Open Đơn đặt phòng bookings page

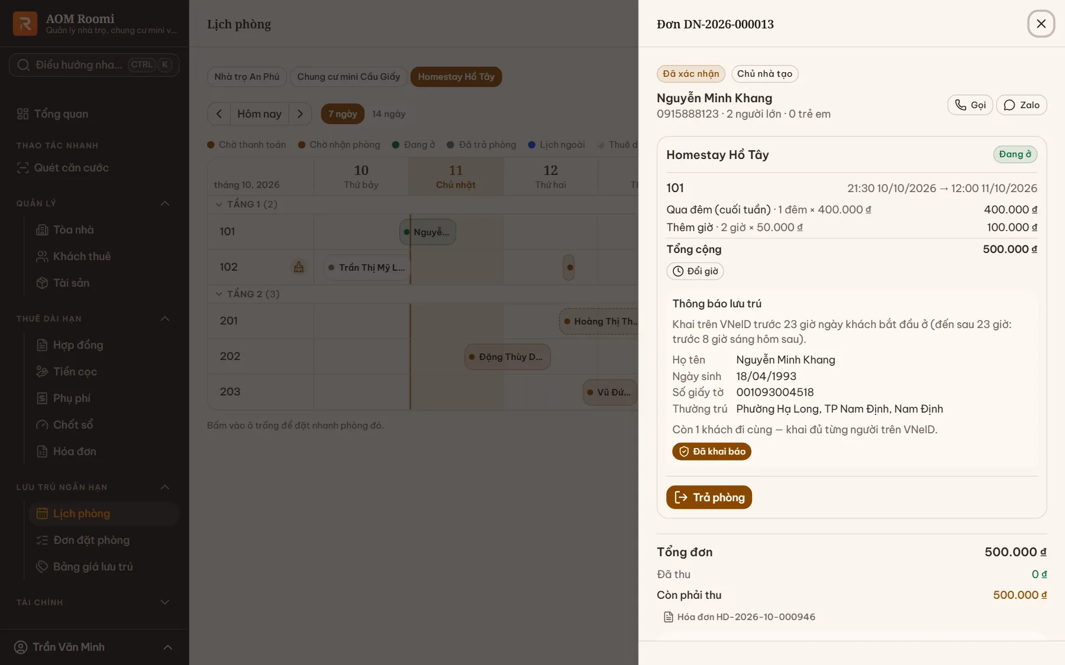pyautogui.click(x=104, y=540)
